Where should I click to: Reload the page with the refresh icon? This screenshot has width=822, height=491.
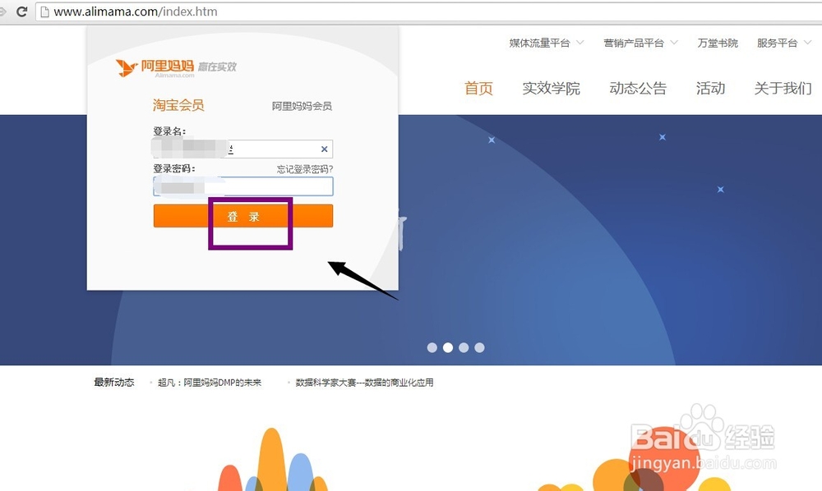pyautogui.click(x=21, y=11)
